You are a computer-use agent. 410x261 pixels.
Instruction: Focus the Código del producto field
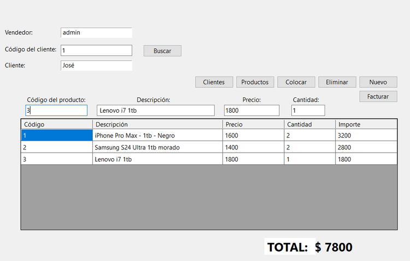[x=56, y=110]
